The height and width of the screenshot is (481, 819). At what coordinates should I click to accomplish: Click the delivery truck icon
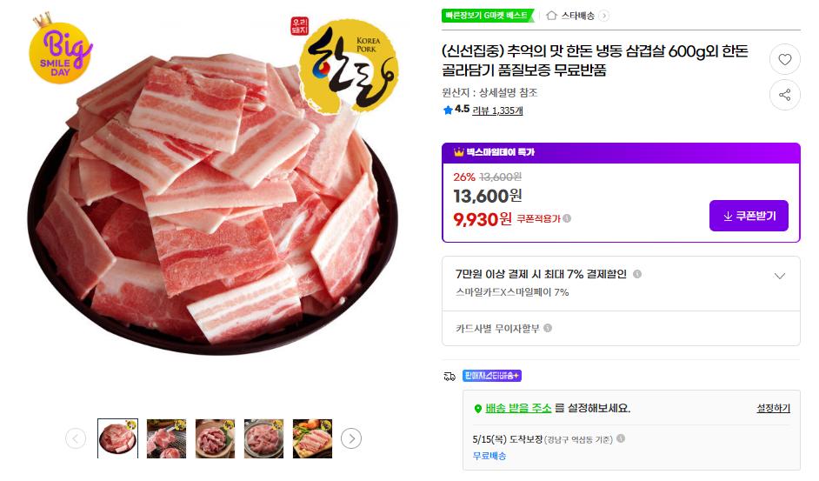tap(449, 376)
